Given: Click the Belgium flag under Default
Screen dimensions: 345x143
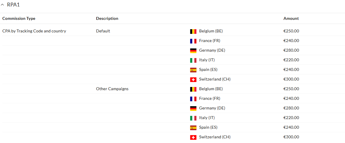Looking at the screenshot, I should (193, 31).
